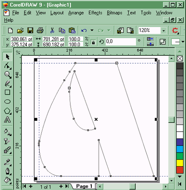
Task: Copy the selected object
Action: (62, 30)
